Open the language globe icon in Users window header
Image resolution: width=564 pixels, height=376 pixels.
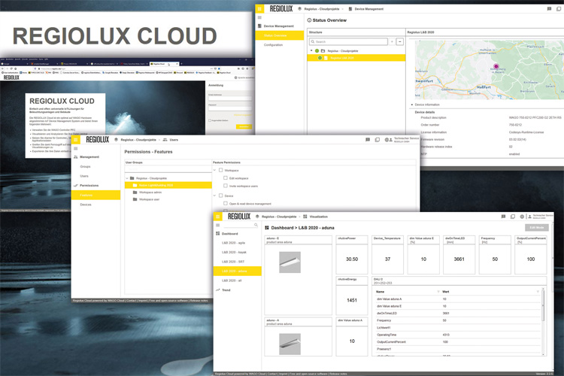click(387, 140)
